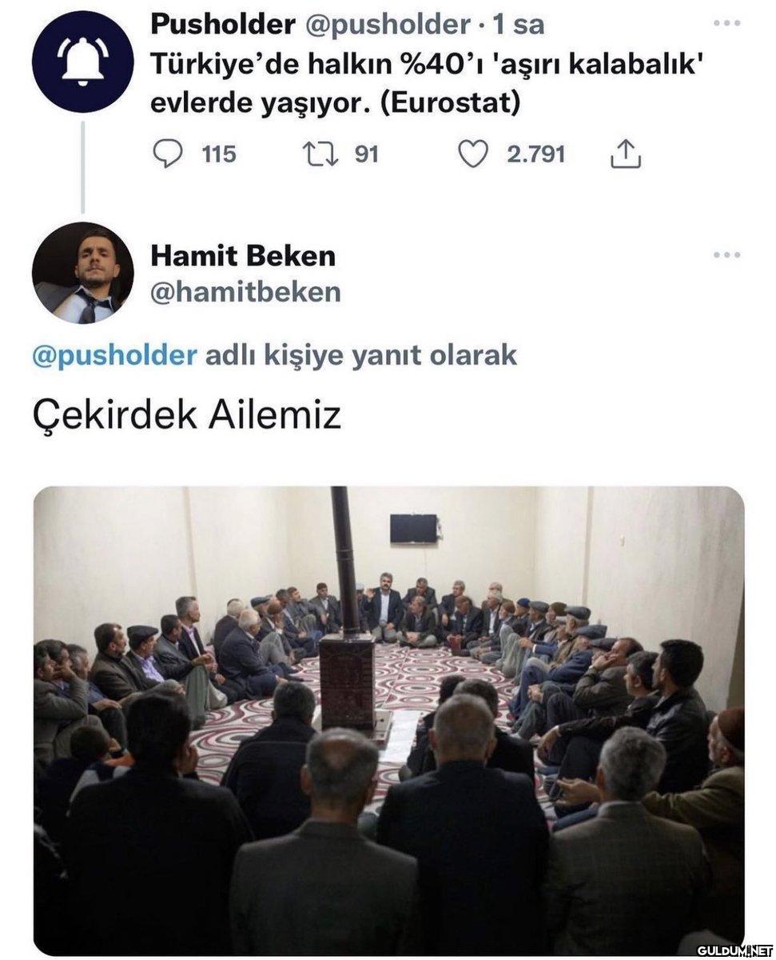Open the Hamit Beken display name
This screenshot has width=776, height=960.
click(243, 256)
